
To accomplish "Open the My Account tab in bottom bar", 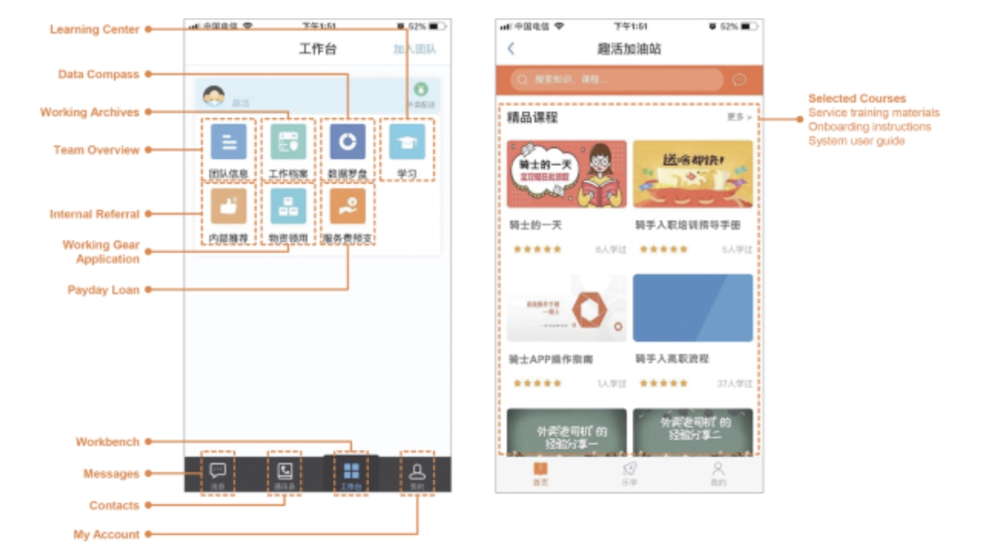I will [417, 474].
